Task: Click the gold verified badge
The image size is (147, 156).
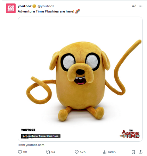Action: [34, 6]
